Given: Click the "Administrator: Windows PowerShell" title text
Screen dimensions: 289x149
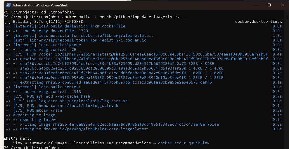Looking at the screenshot, I should (x=40, y=5).
